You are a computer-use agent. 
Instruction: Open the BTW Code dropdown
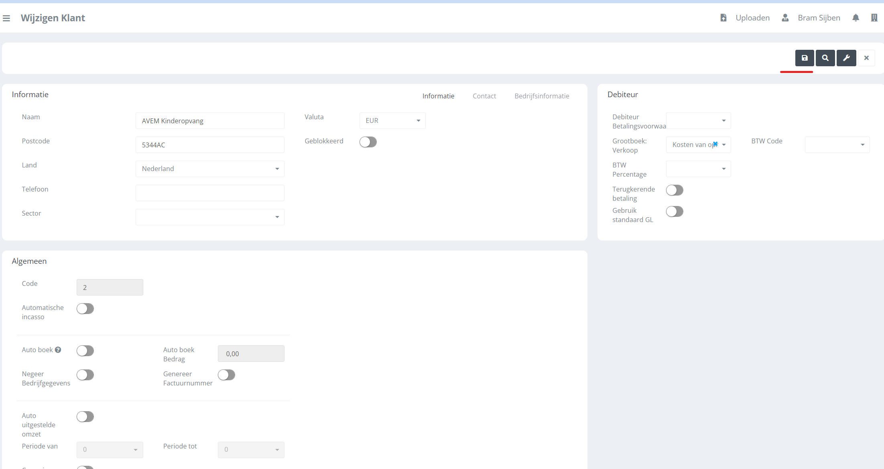click(837, 145)
